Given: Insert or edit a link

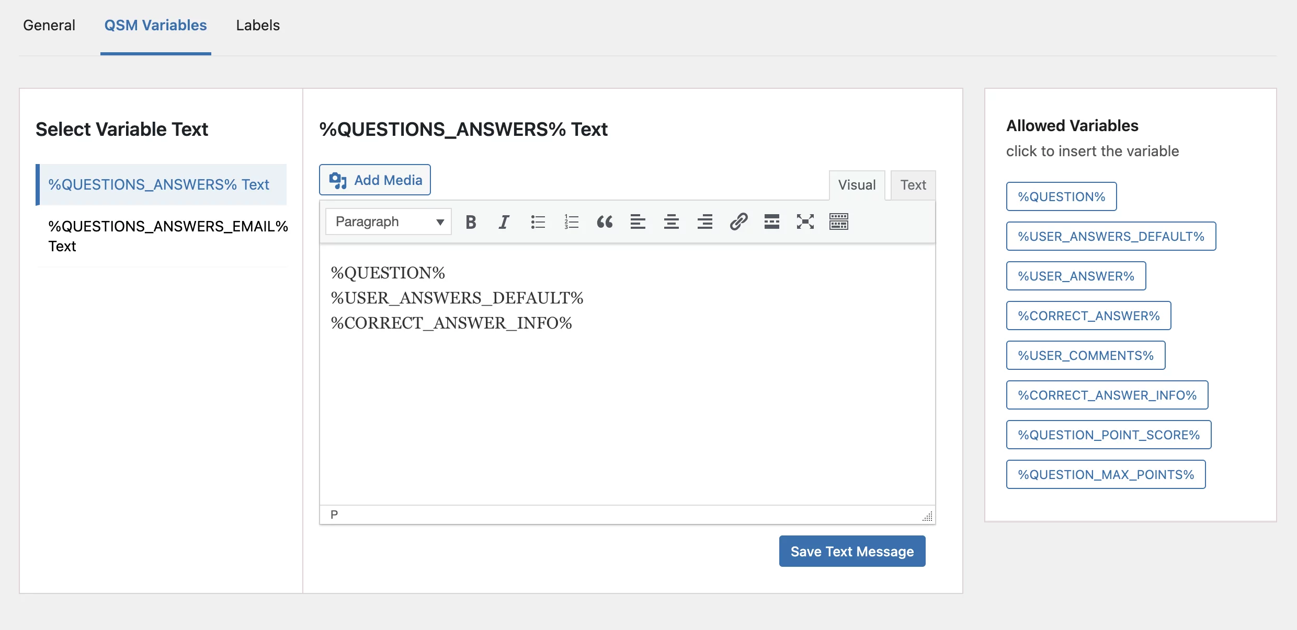Looking at the screenshot, I should 738,222.
